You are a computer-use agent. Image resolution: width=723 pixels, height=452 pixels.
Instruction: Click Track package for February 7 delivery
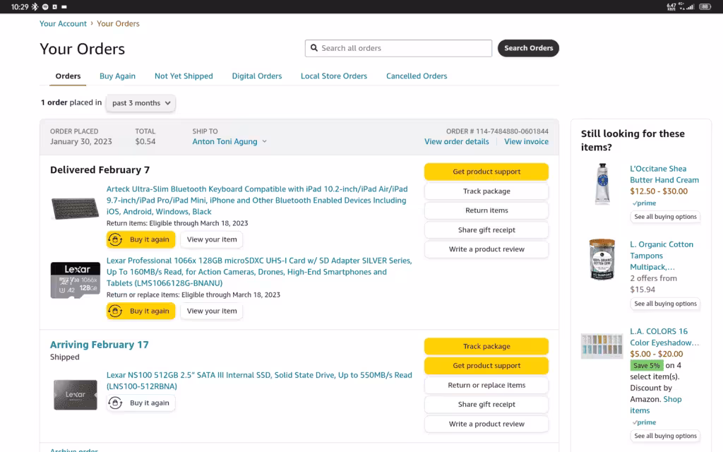pos(486,191)
